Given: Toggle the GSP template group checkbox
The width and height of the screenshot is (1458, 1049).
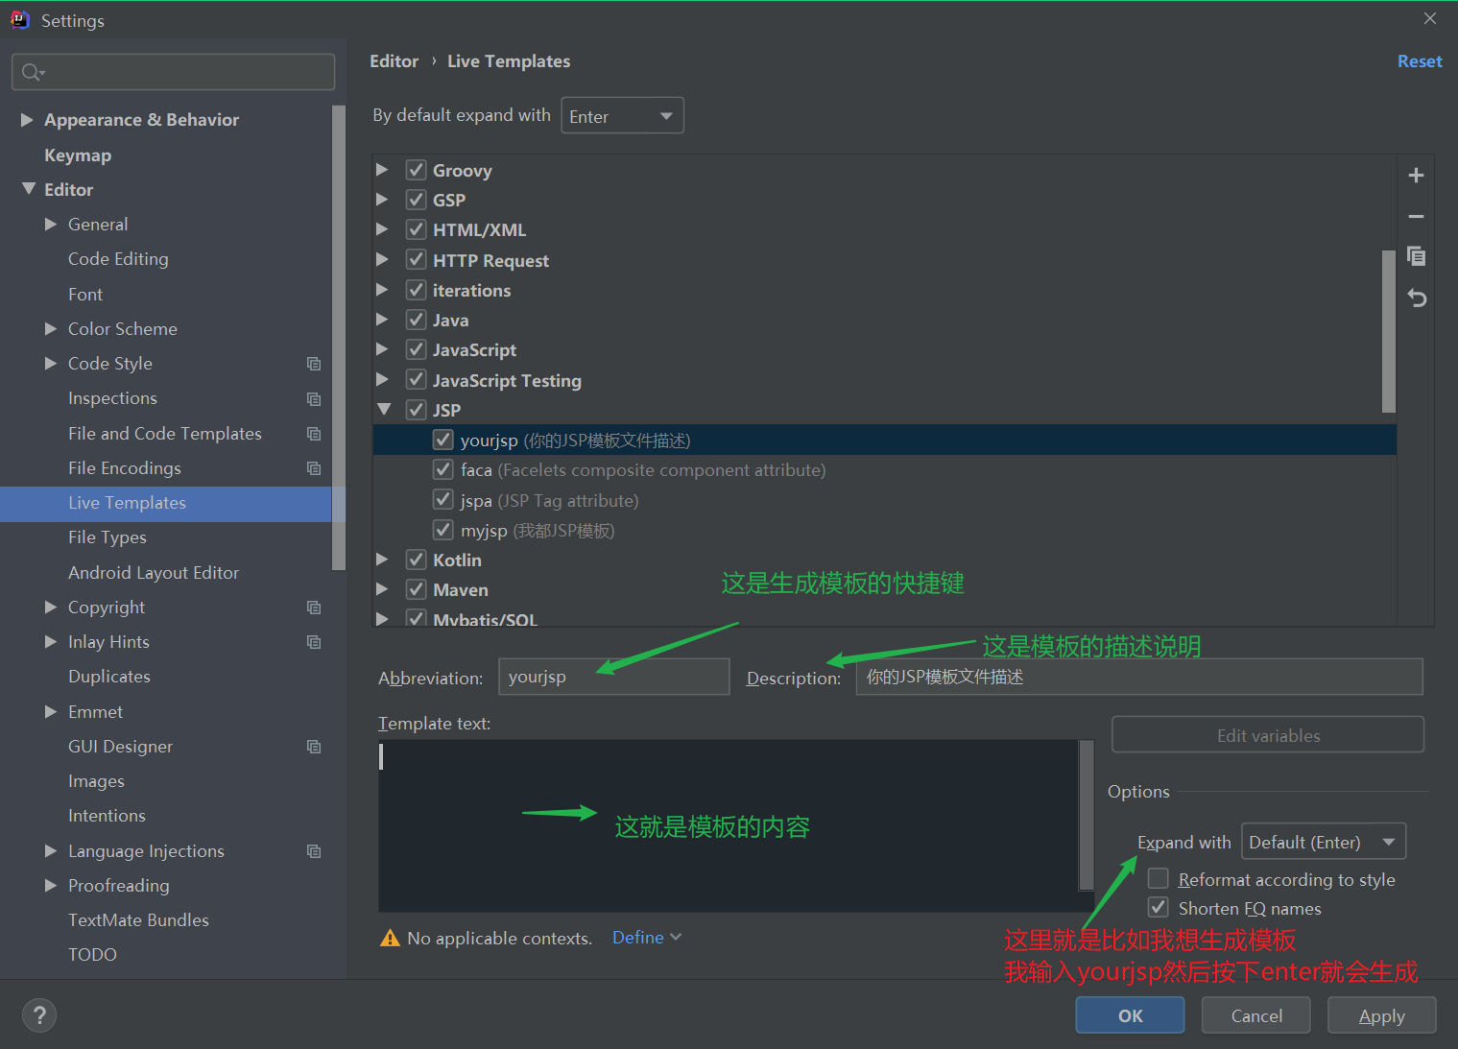Looking at the screenshot, I should coord(416,200).
